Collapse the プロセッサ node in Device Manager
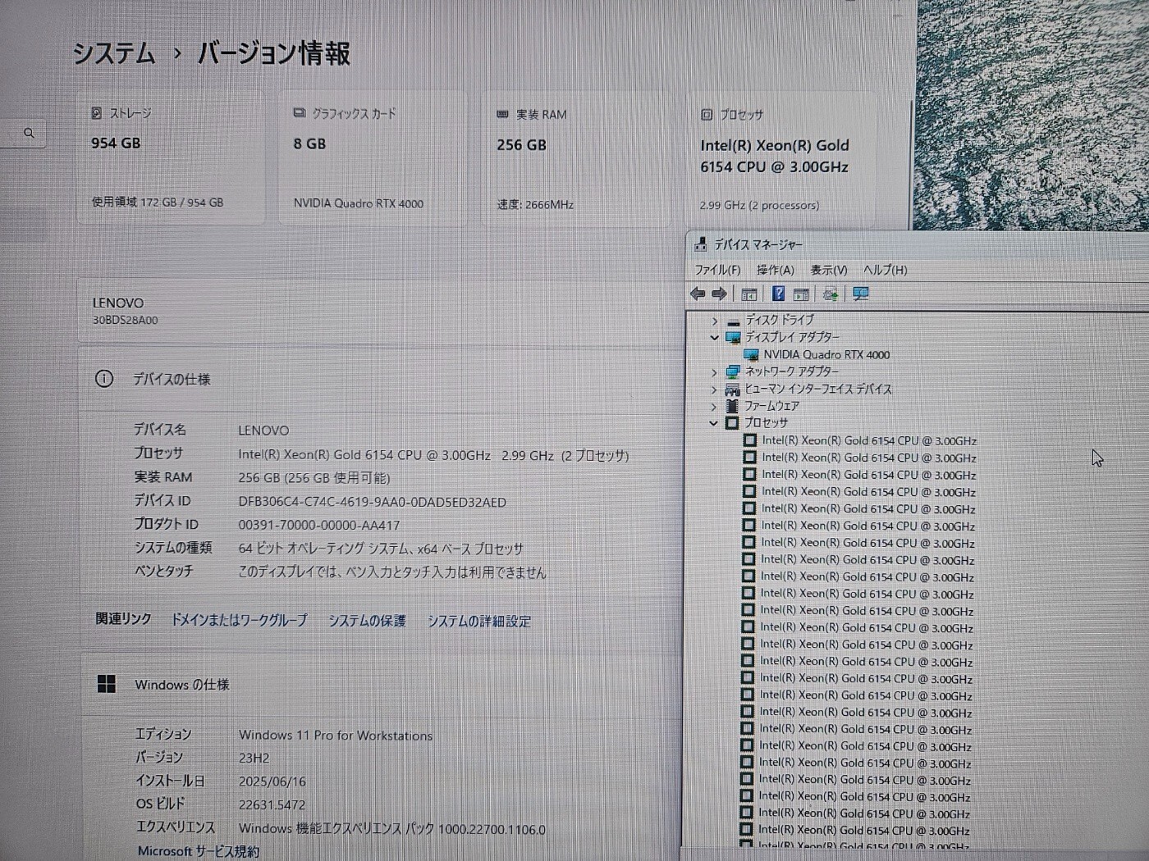The image size is (1149, 861). pos(714,423)
